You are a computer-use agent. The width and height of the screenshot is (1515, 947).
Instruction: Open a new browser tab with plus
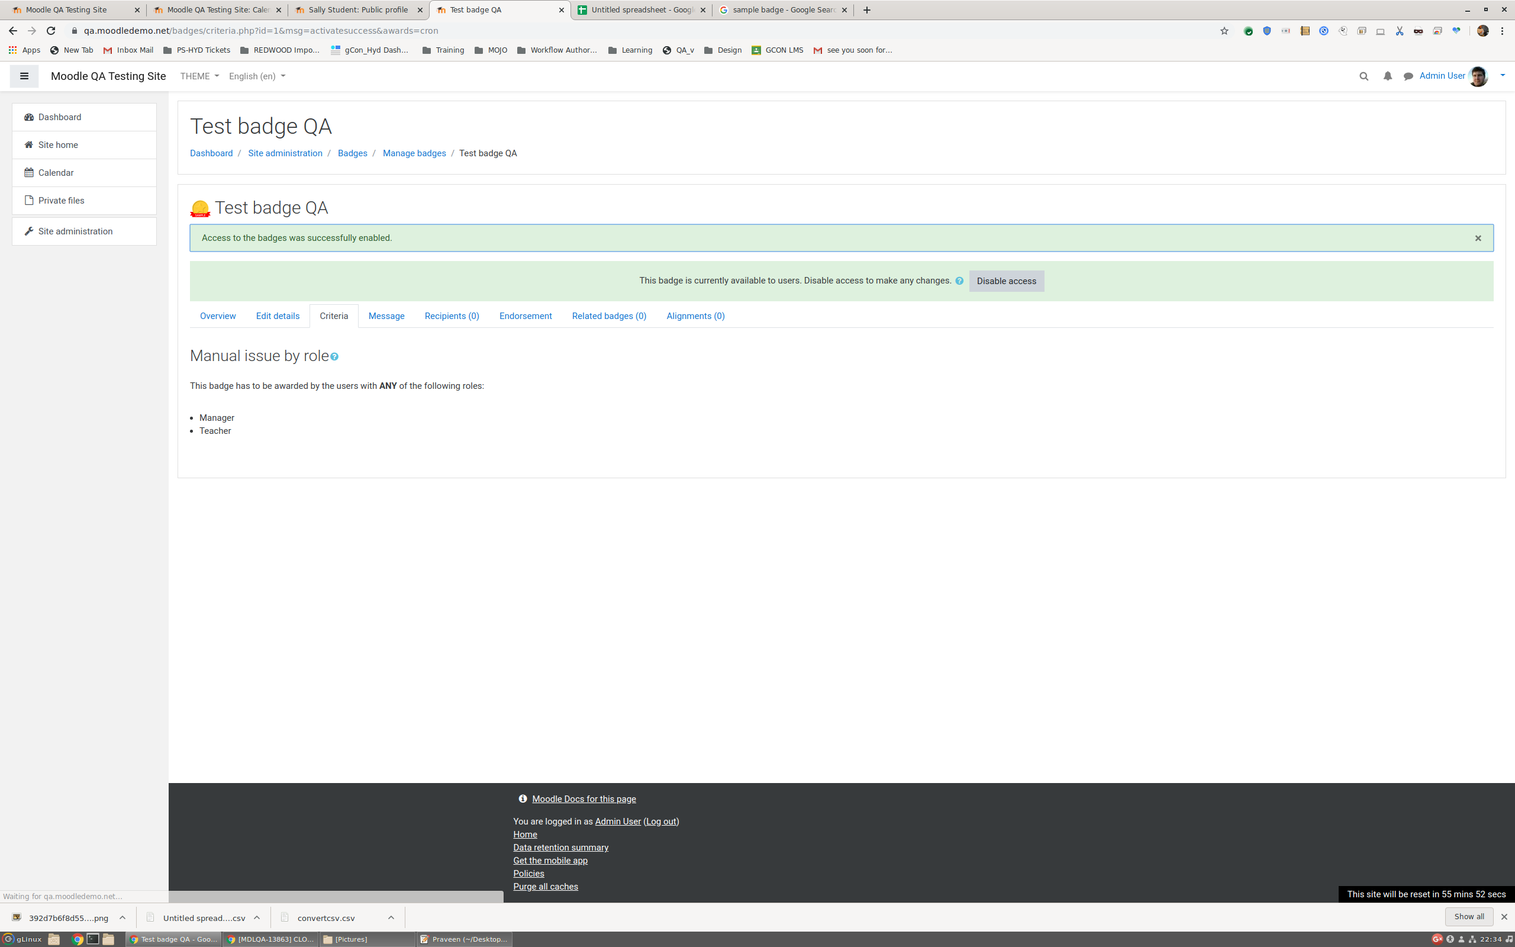tap(866, 10)
